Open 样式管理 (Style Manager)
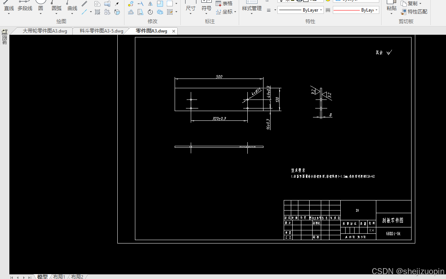 pos(252,6)
